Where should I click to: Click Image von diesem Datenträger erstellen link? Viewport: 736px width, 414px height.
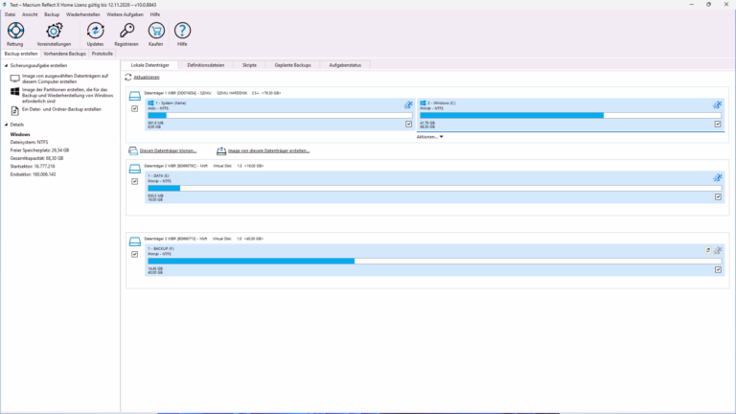pyautogui.click(x=268, y=150)
